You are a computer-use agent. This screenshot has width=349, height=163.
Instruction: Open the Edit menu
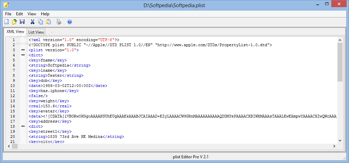19,14
